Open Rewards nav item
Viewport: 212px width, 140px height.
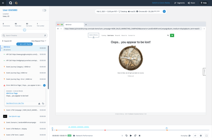[118, 36]
